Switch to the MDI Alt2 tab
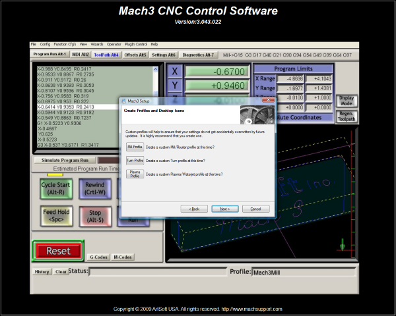This screenshot has height=316, width=396. [x=80, y=55]
